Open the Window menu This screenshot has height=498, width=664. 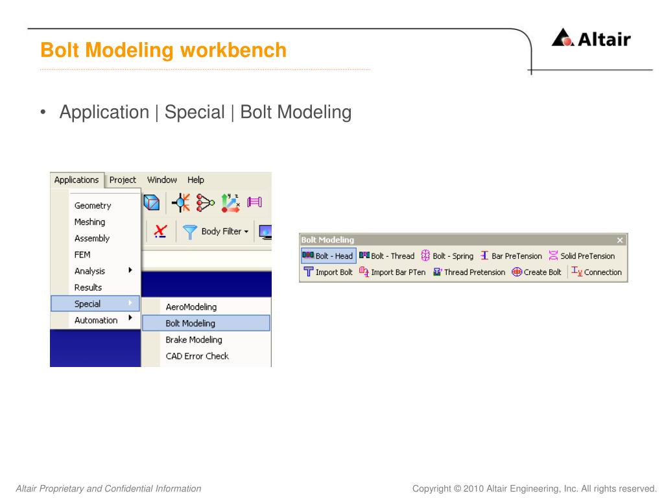click(x=161, y=180)
